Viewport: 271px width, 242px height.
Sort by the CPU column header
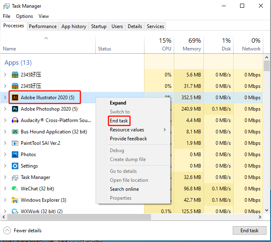[x=159, y=45]
